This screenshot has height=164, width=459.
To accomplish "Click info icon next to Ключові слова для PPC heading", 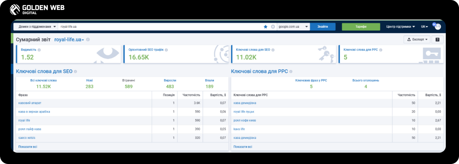I will point(291,71).
